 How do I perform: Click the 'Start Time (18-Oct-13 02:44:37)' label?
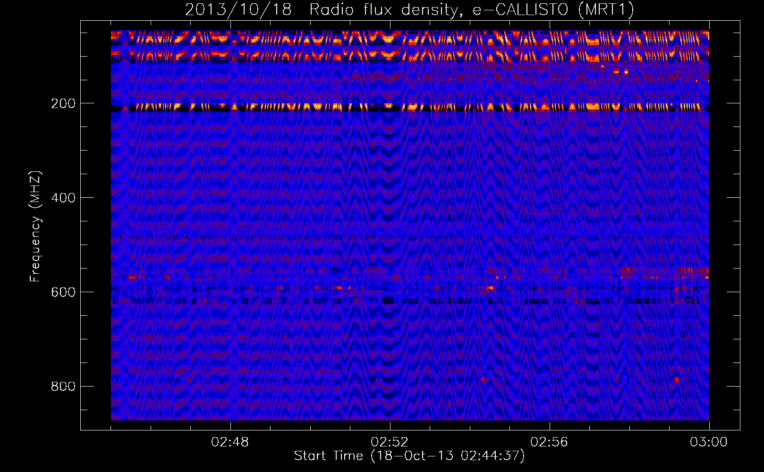pyautogui.click(x=409, y=456)
